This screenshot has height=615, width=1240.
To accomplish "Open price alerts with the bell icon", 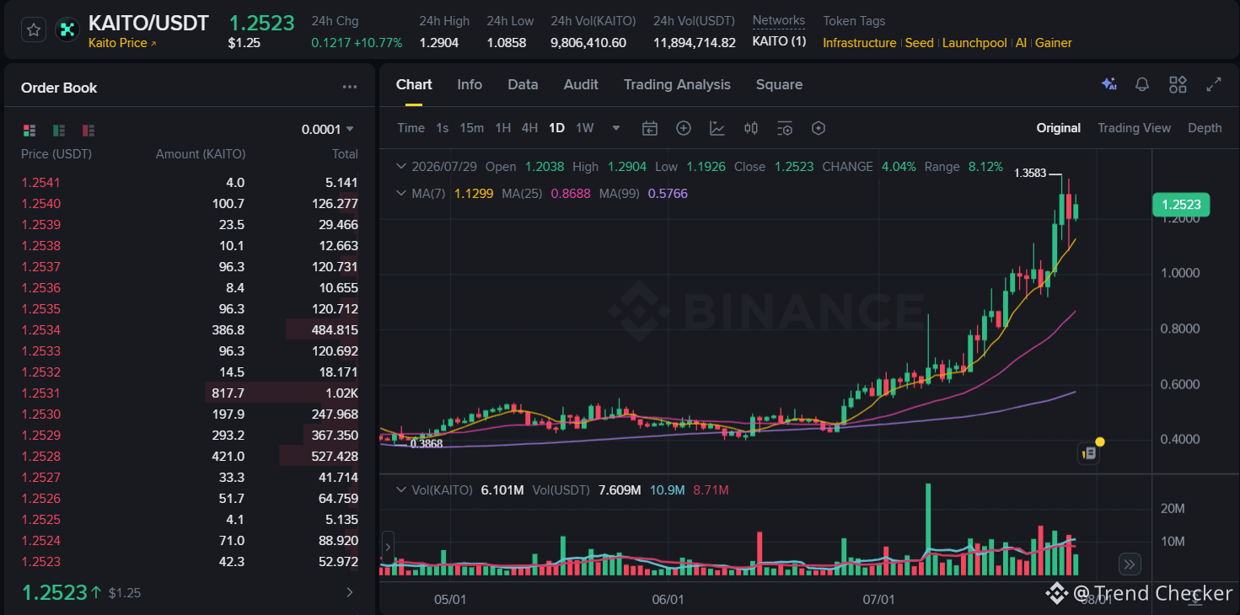I will [x=1142, y=84].
